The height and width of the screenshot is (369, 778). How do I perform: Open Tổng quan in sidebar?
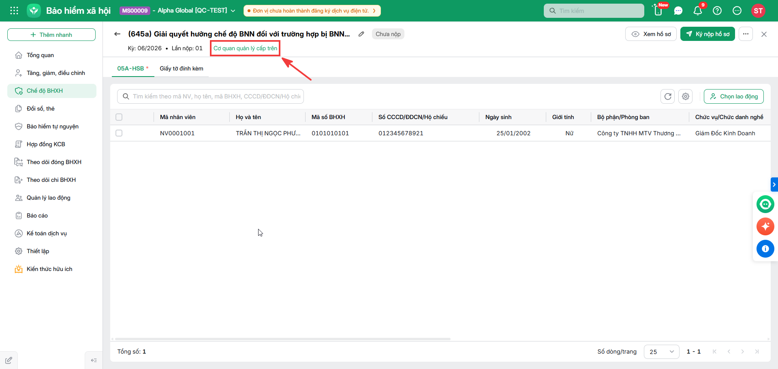click(x=52, y=55)
